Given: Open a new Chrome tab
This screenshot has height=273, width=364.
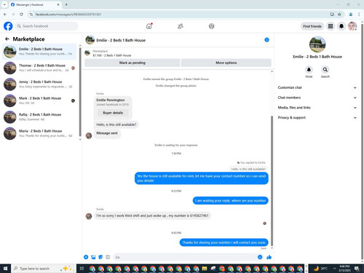Looking at the screenshot, I should click(x=66, y=4).
